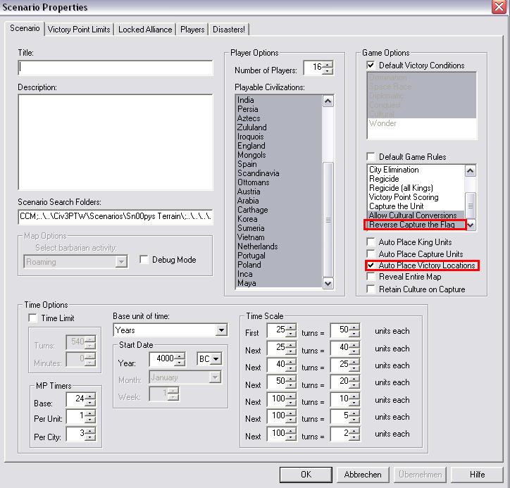Increase the Start Date year spinner
This screenshot has height=488, width=510.
pos(180,356)
